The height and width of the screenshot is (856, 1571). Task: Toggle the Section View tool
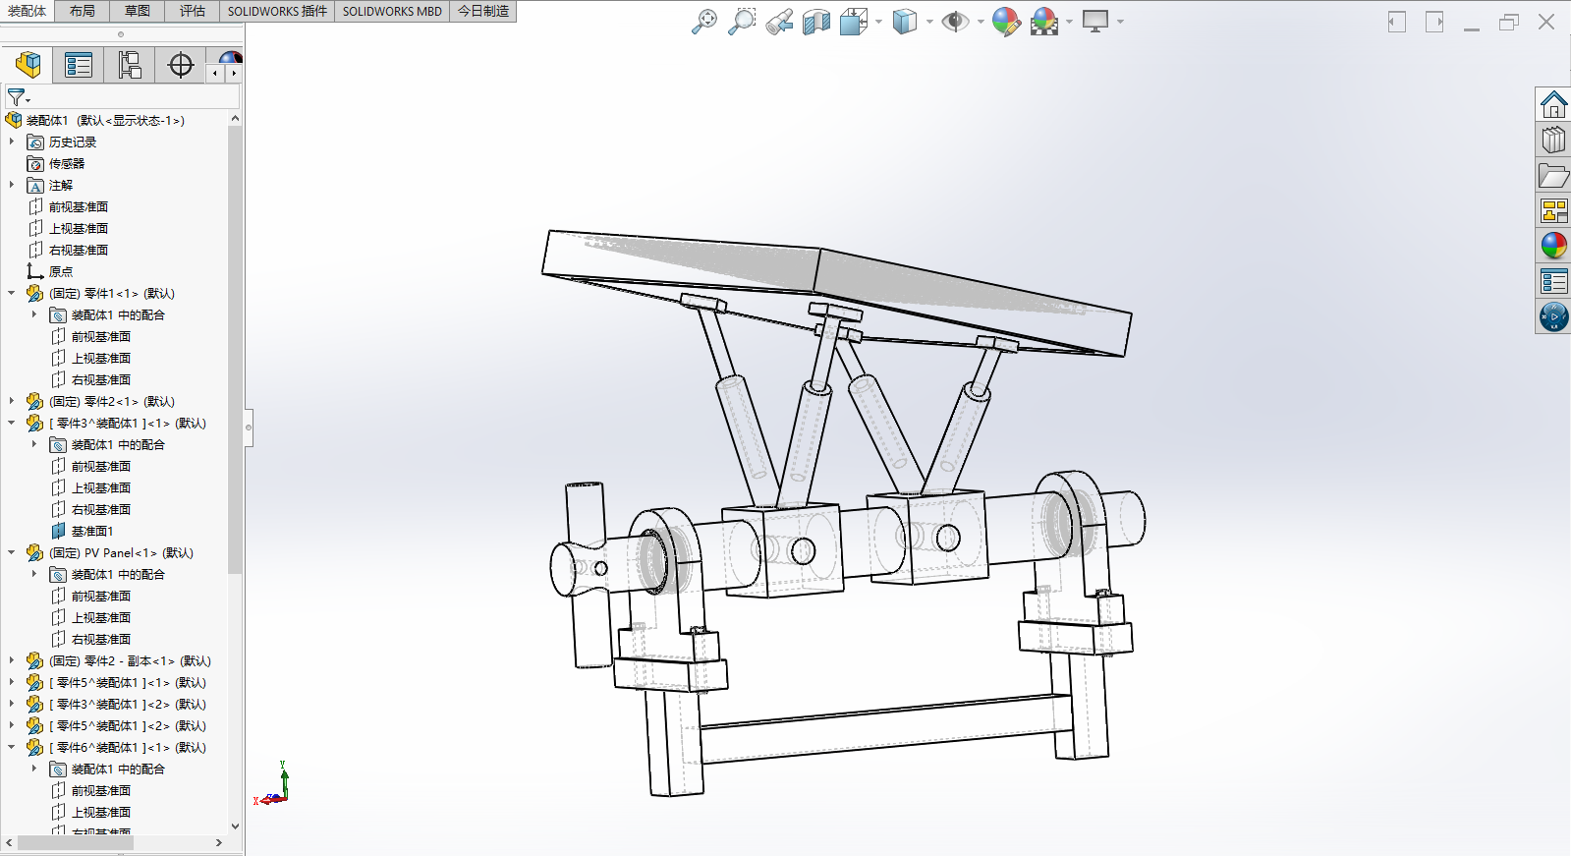click(816, 22)
